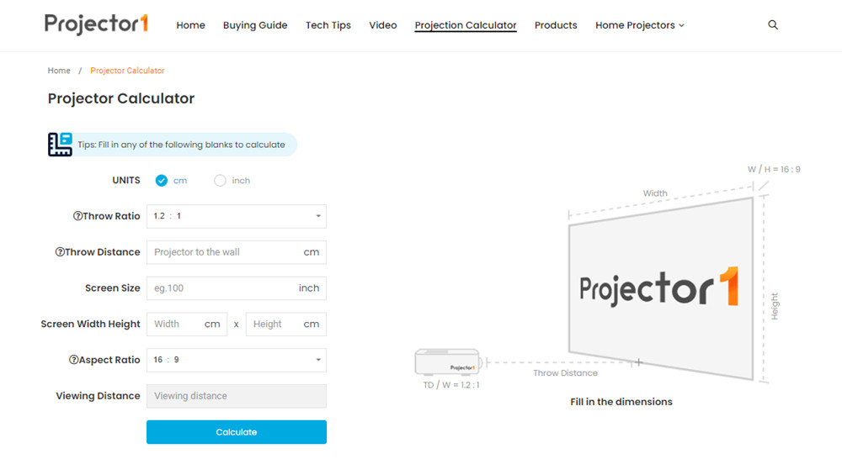Open the Buying Guide menu item
Screen dimensions: 842x459
255,25
